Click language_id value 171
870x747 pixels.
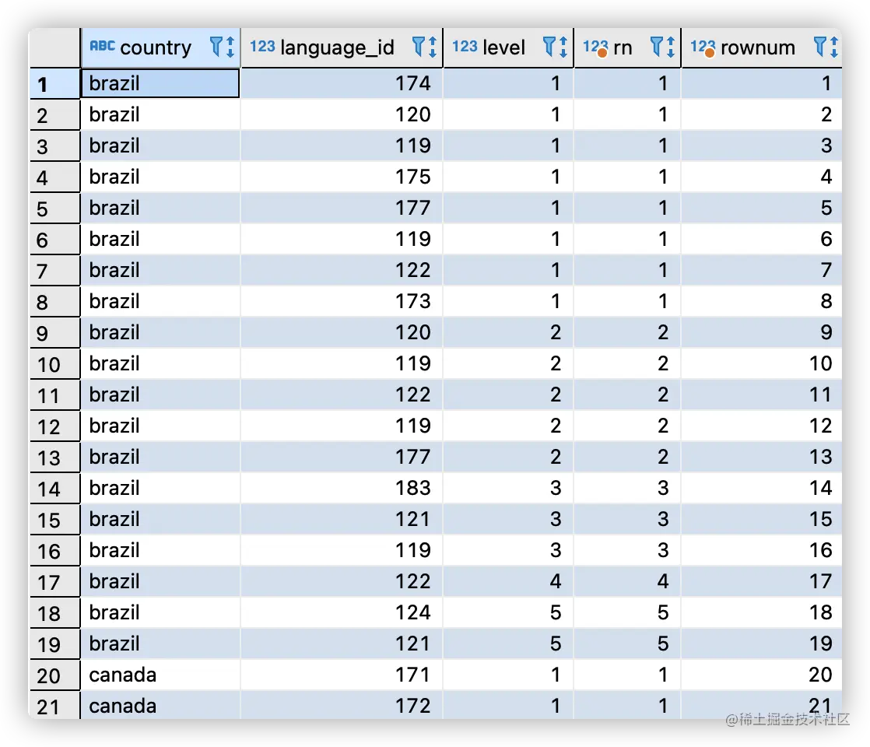click(412, 675)
